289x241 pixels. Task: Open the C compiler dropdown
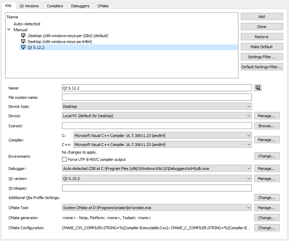pos(163,136)
